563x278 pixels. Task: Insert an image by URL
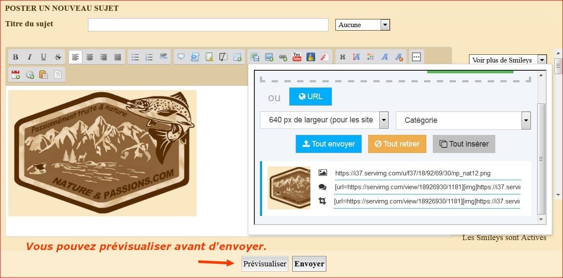[x=269, y=57]
